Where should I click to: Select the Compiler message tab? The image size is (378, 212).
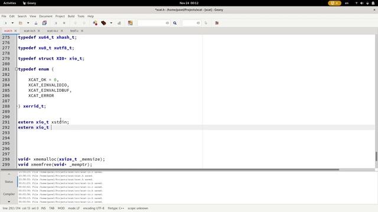[9, 194]
